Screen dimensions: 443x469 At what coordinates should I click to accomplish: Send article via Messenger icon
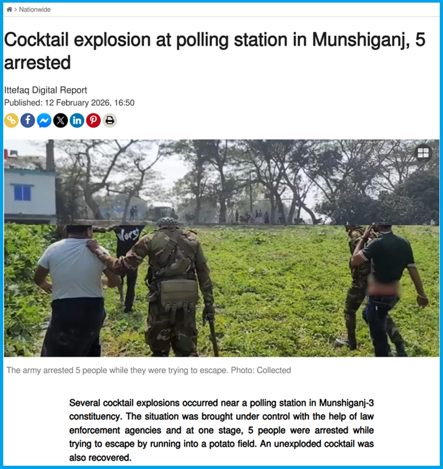click(x=44, y=121)
